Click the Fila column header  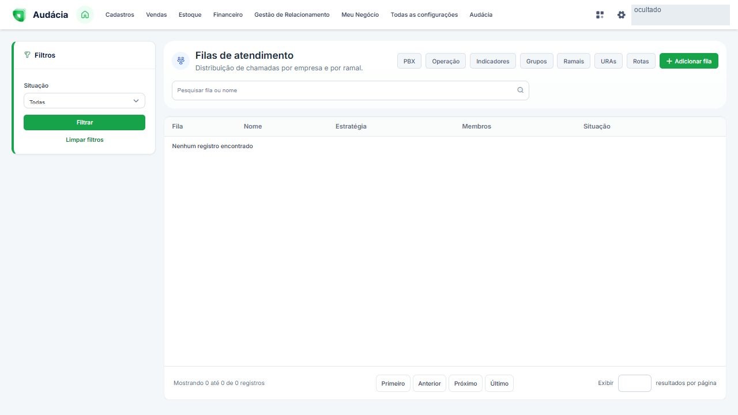click(x=178, y=126)
